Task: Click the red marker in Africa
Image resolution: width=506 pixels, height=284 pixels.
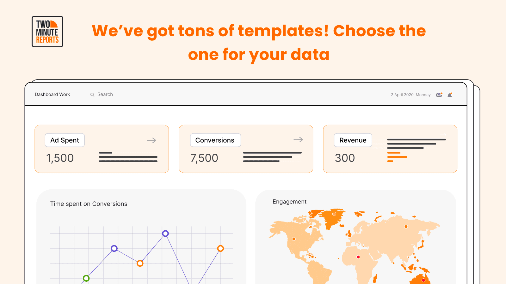Action: (358, 257)
